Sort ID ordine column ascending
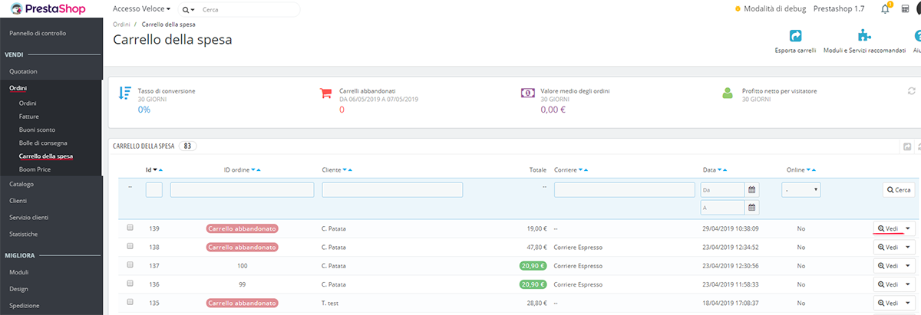 [259, 169]
